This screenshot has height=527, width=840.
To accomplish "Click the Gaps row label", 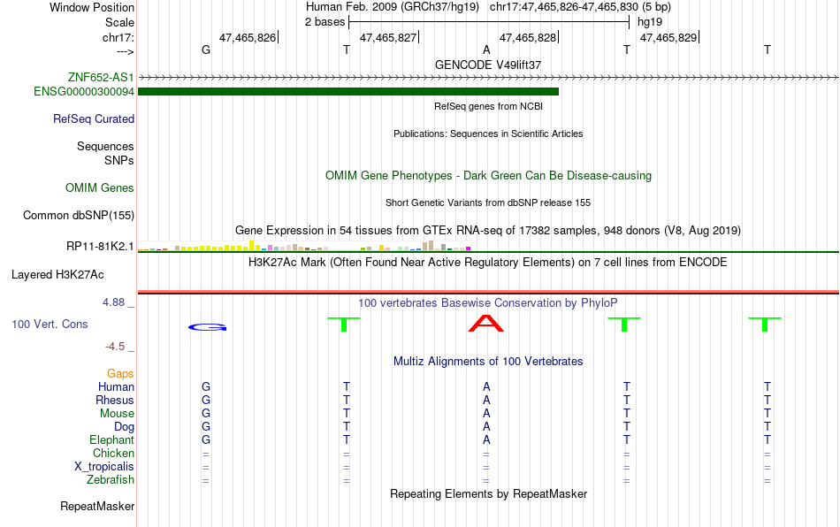I will pyautogui.click(x=120, y=374).
